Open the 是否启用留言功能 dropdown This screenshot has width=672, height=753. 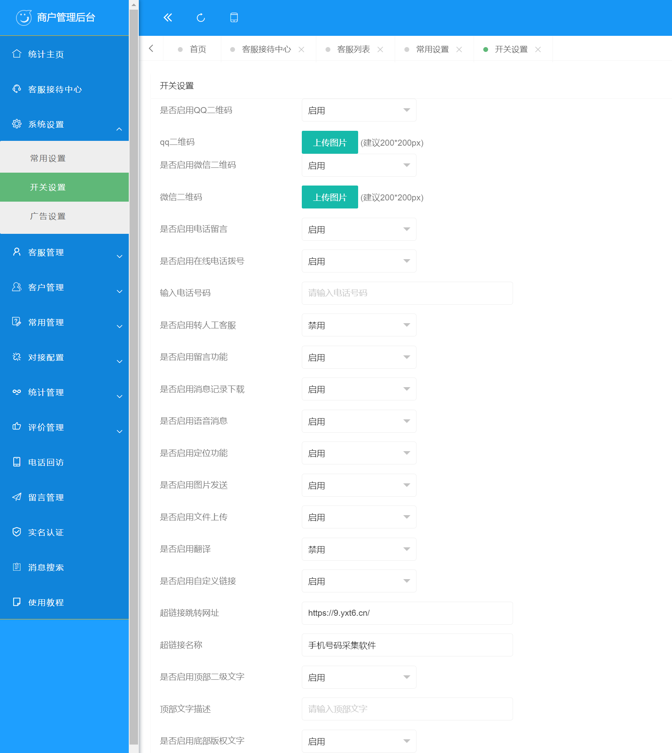pos(359,357)
